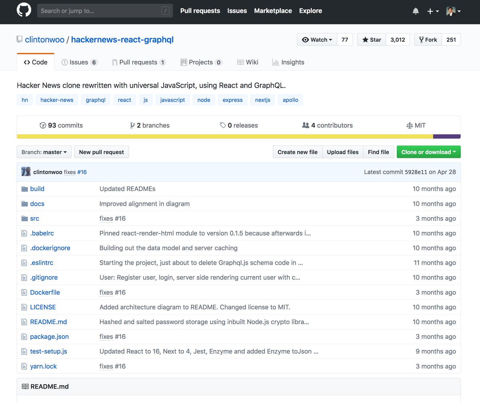Open the Pull requests repository tab
Screen dimensions: 480x403
pos(139,62)
